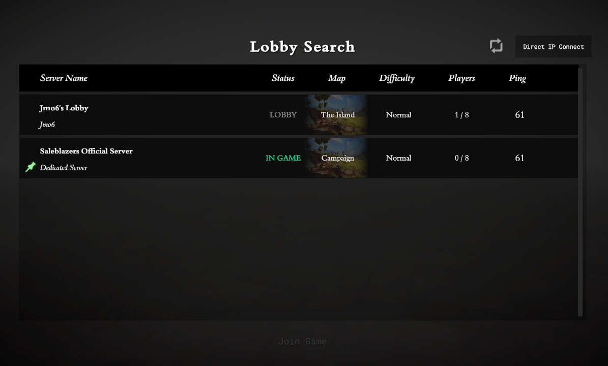
Task: Click the 1 / 8 players count
Action: pyautogui.click(x=461, y=115)
